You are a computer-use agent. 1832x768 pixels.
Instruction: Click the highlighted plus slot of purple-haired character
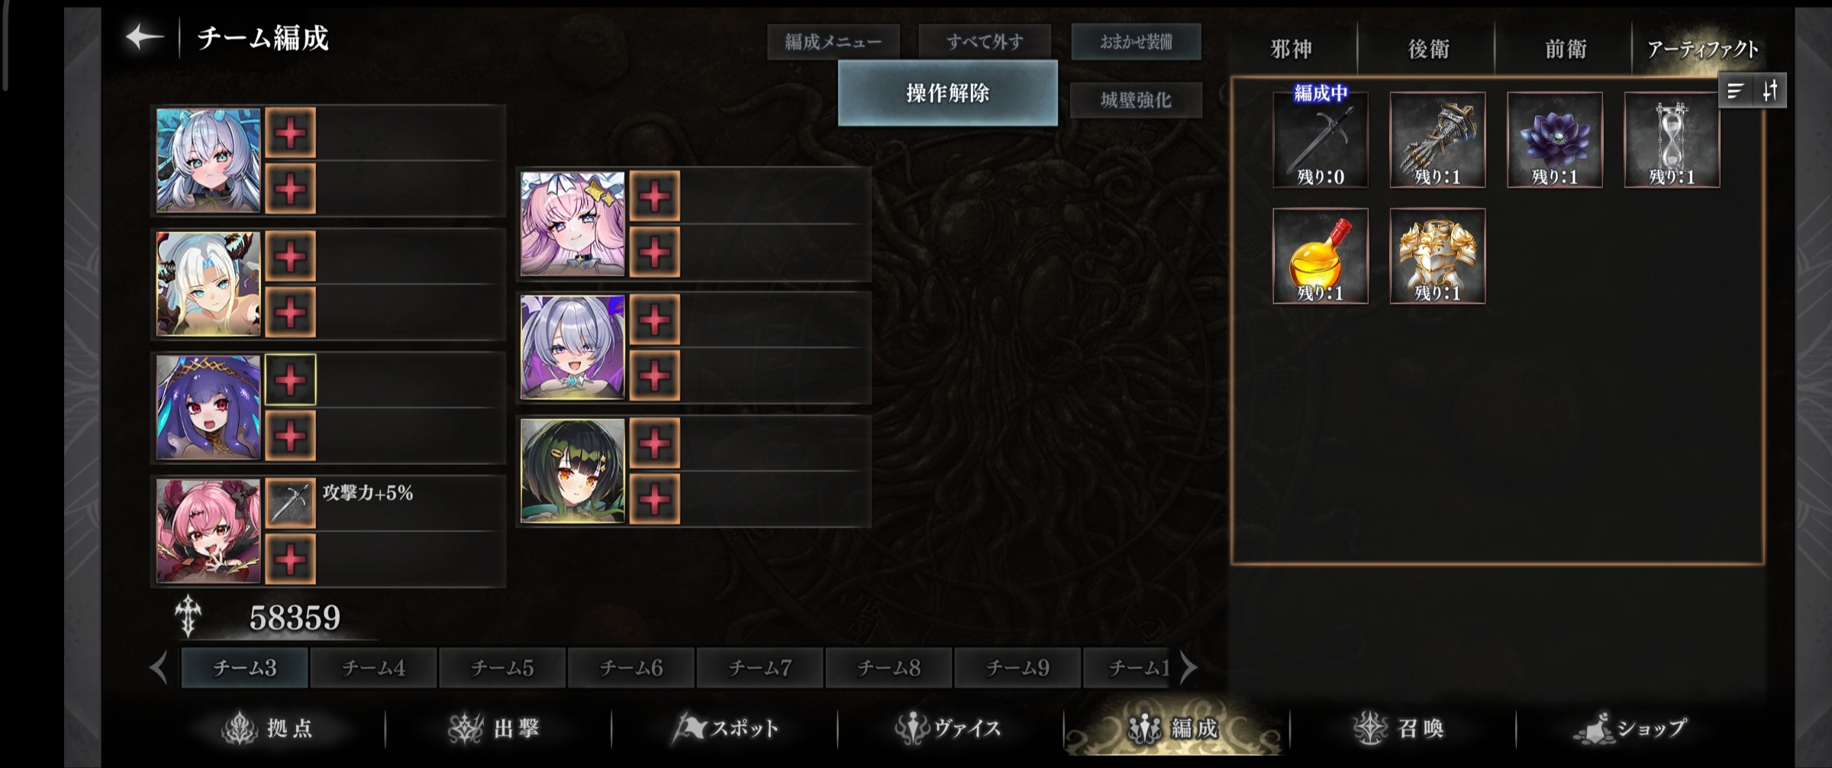(x=290, y=379)
